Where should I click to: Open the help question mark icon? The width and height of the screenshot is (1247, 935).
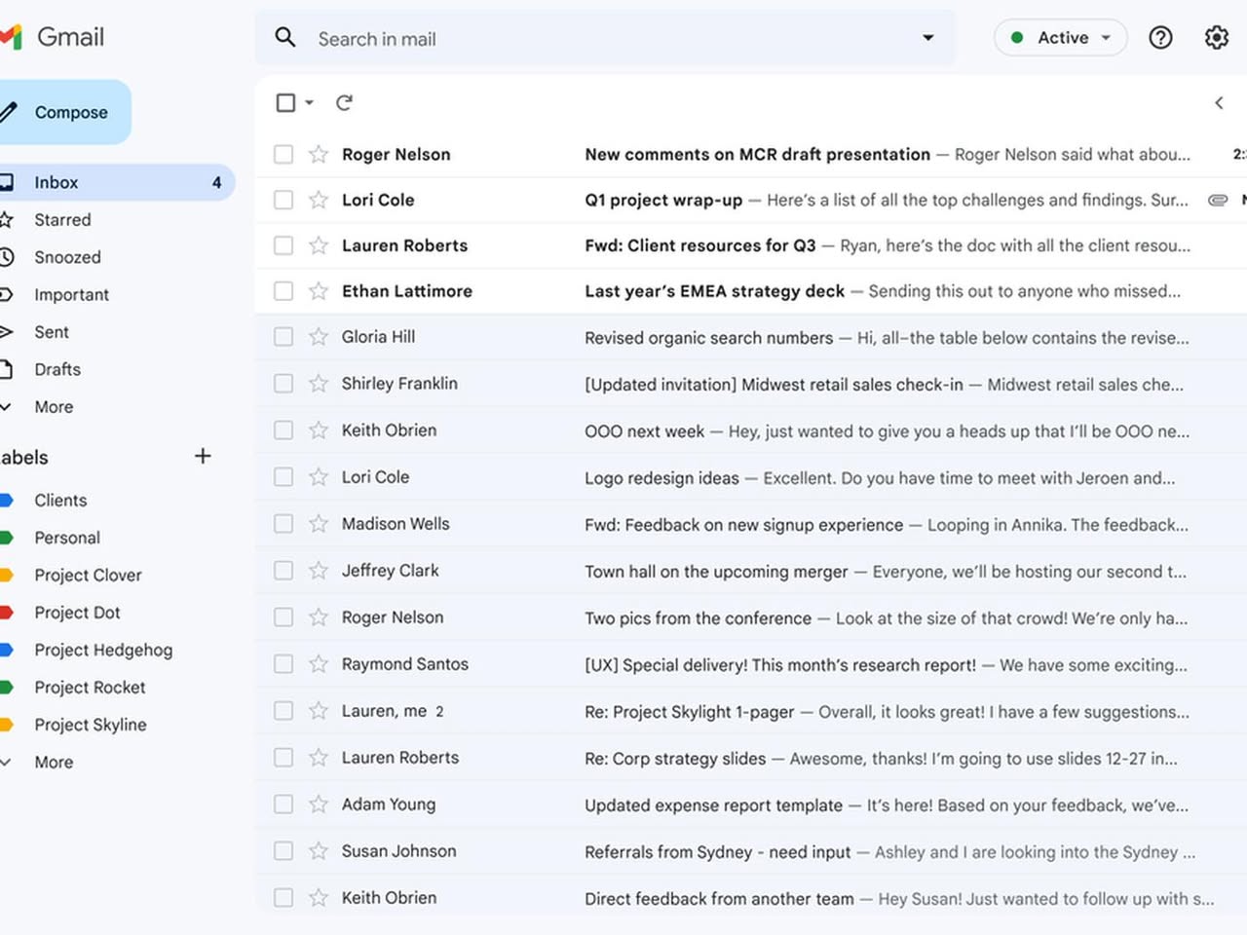[1160, 38]
